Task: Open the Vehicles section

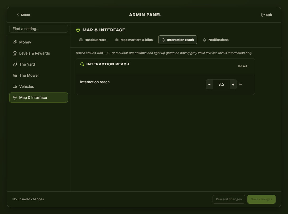Action: click(x=39, y=86)
